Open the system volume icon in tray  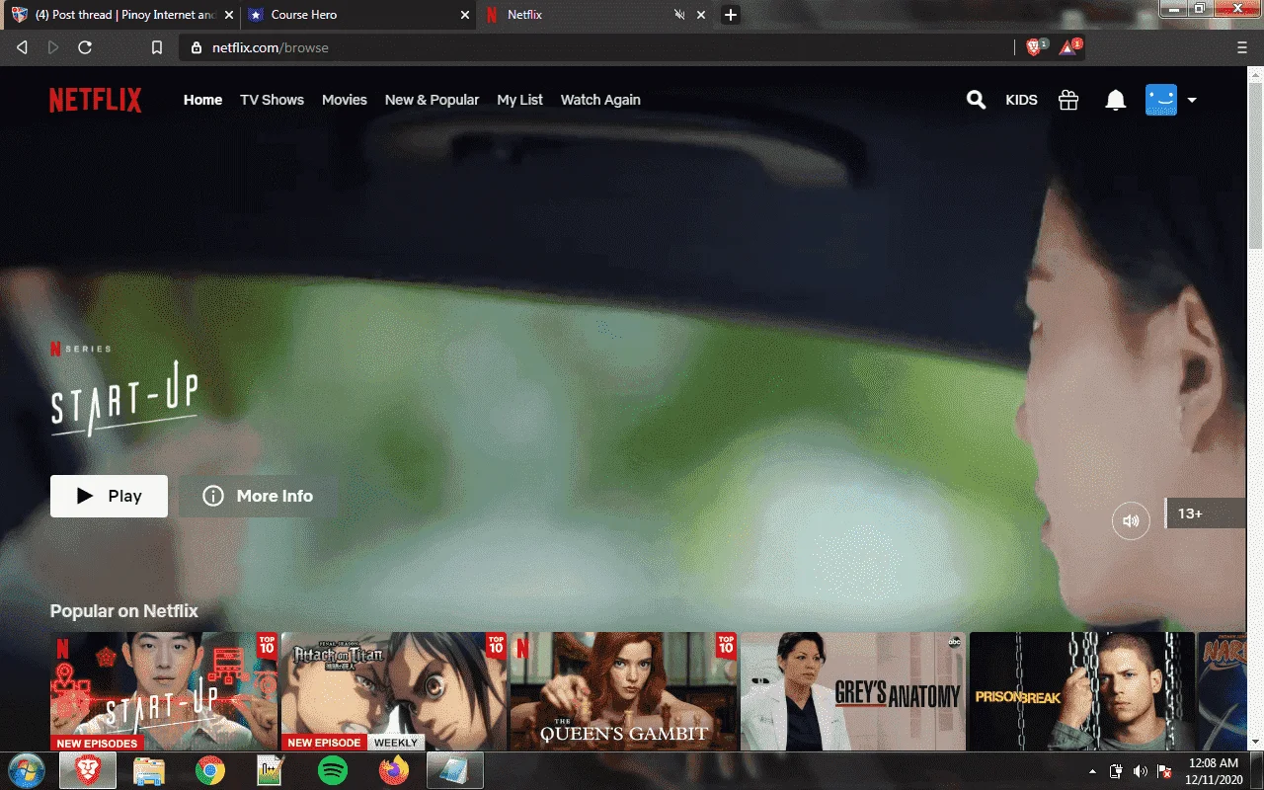tap(1141, 771)
